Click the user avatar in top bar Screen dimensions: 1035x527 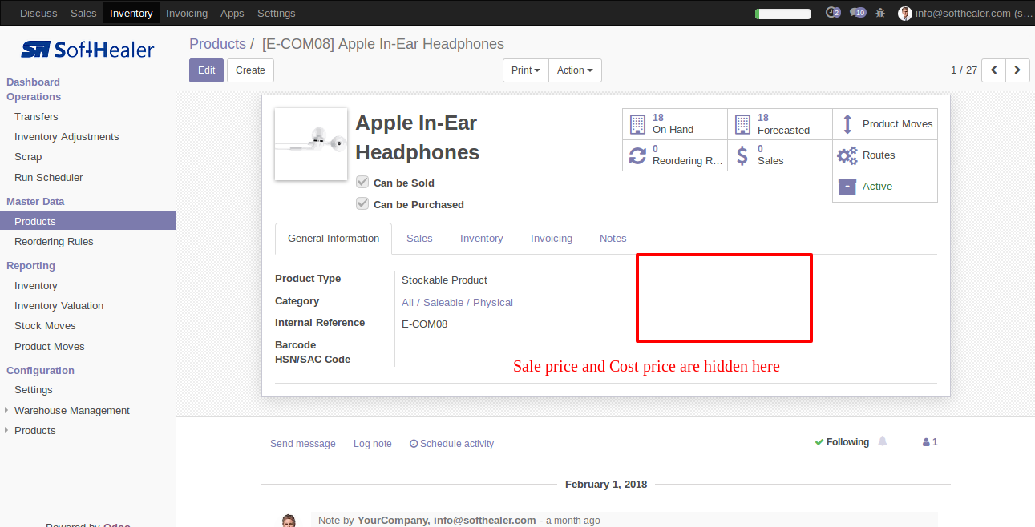[x=905, y=13]
